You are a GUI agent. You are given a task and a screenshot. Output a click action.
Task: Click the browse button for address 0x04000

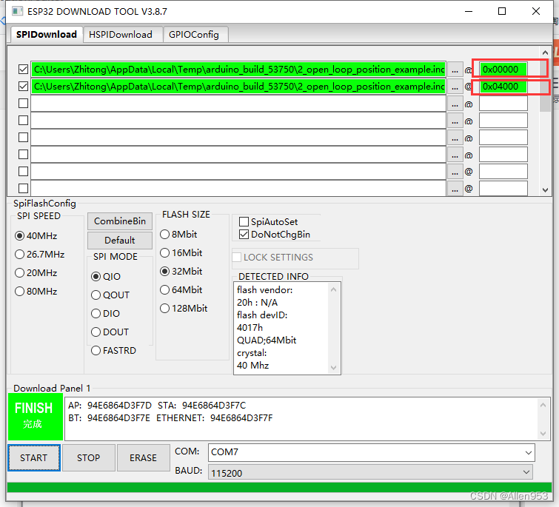455,87
